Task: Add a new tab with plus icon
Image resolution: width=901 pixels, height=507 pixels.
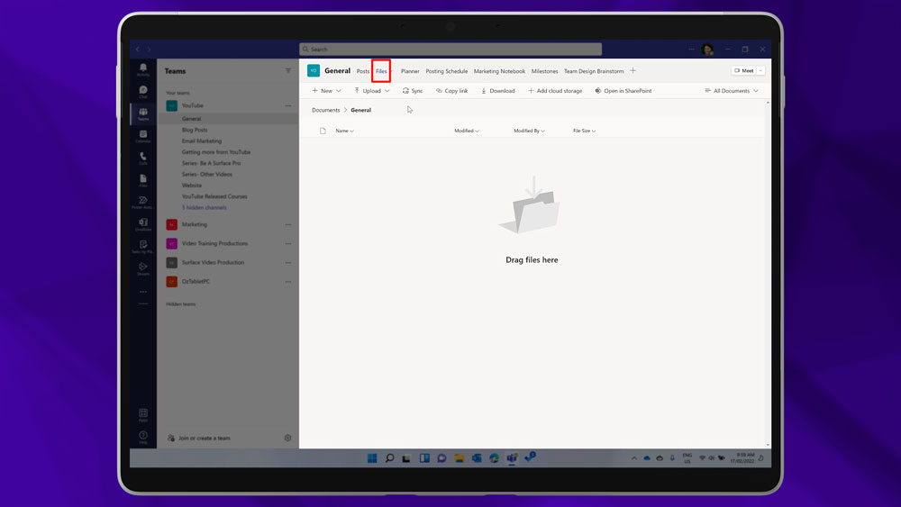Action: coord(633,70)
